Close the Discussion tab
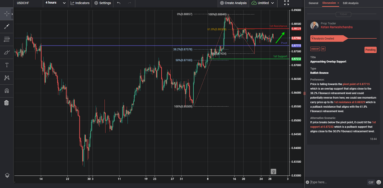This screenshot has height=188, width=383. click(338, 3)
